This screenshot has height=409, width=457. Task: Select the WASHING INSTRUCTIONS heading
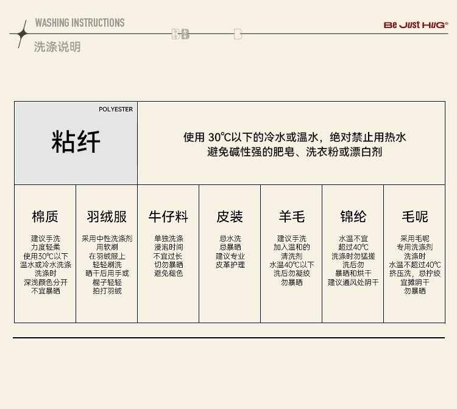[x=79, y=23]
